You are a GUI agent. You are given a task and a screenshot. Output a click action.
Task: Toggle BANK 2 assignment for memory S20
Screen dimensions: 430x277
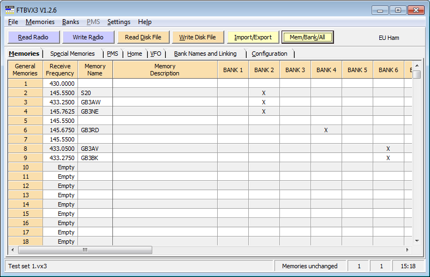coord(264,93)
